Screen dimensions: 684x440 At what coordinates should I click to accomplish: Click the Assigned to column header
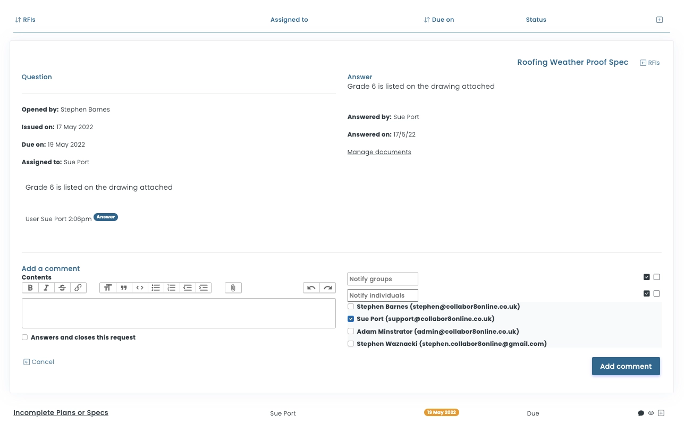pos(289,20)
